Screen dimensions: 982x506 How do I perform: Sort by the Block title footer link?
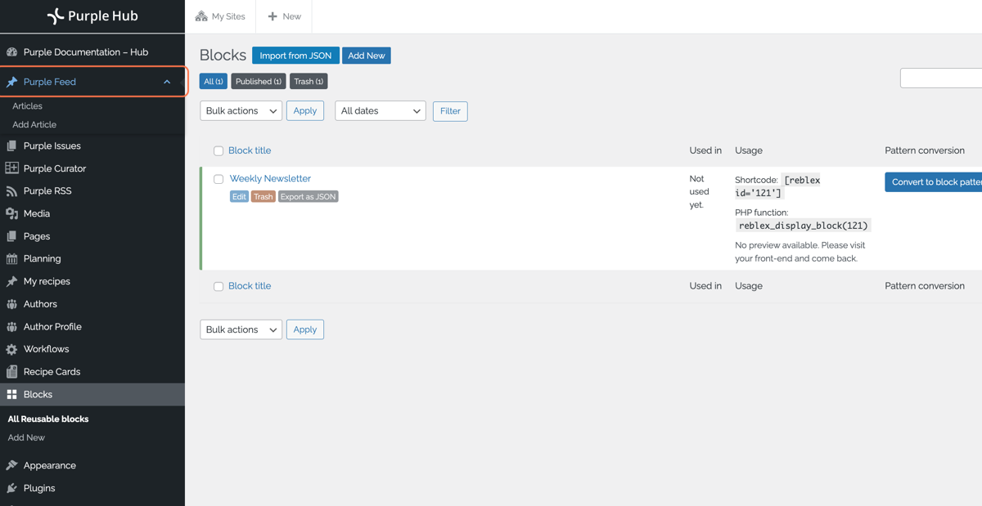250,286
